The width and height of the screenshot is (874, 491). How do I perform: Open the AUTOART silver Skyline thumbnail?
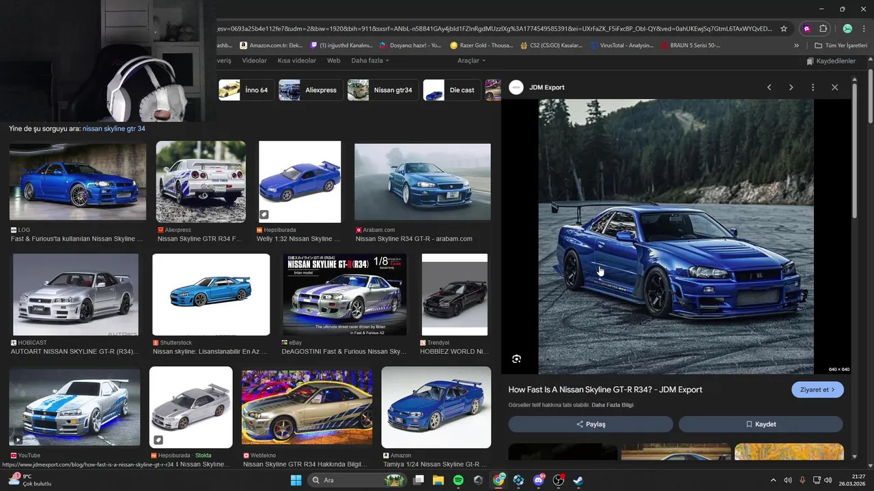coord(76,295)
